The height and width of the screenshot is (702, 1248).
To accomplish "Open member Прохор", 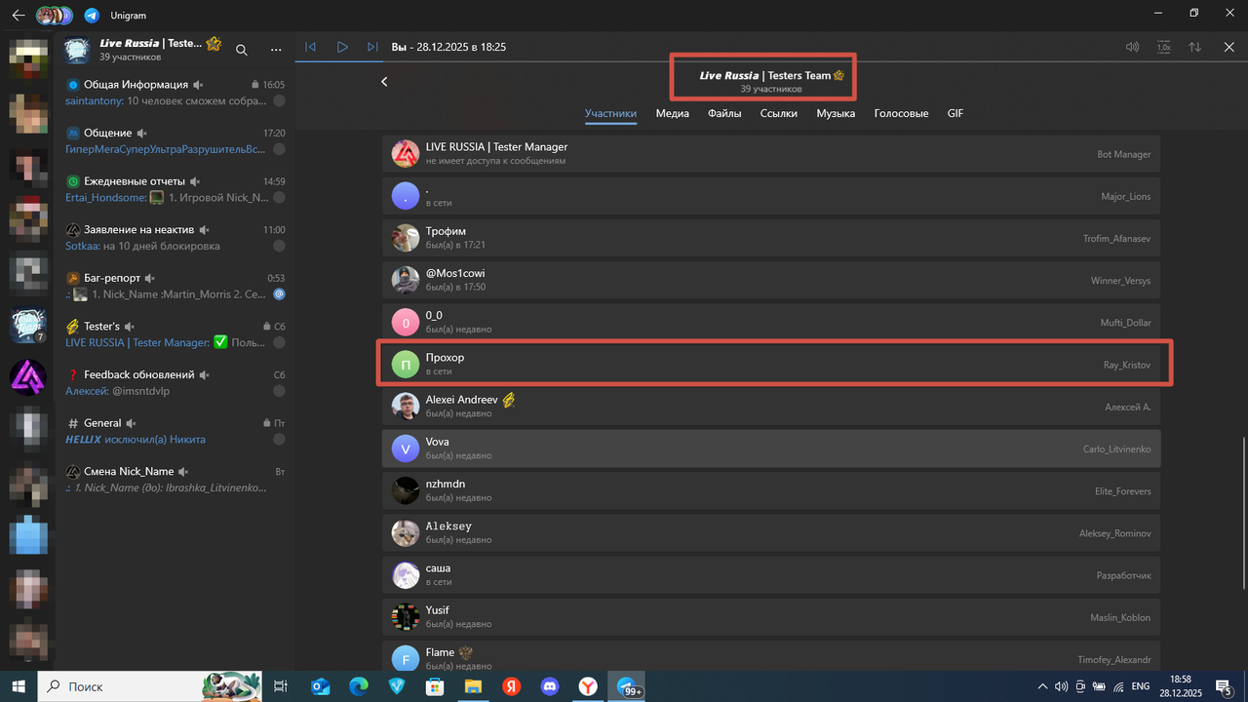I will point(771,364).
